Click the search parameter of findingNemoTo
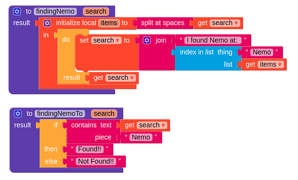The image size is (298, 180). coord(104,114)
